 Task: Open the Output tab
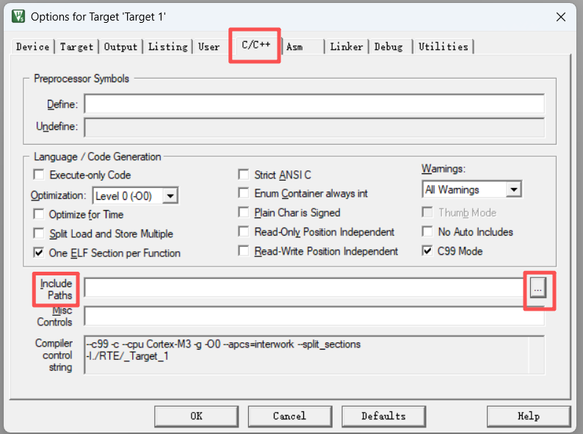point(121,47)
